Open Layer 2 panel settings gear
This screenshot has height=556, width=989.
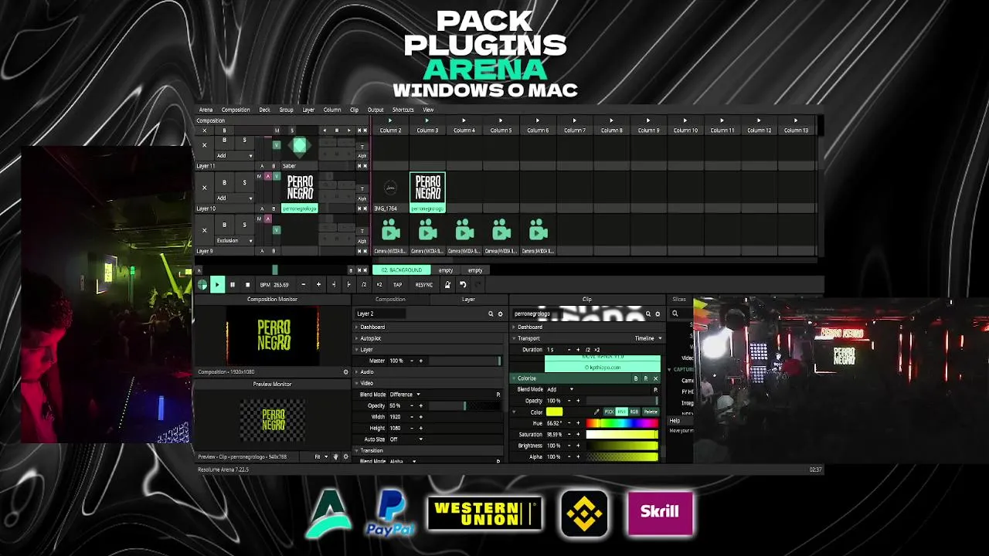500,314
